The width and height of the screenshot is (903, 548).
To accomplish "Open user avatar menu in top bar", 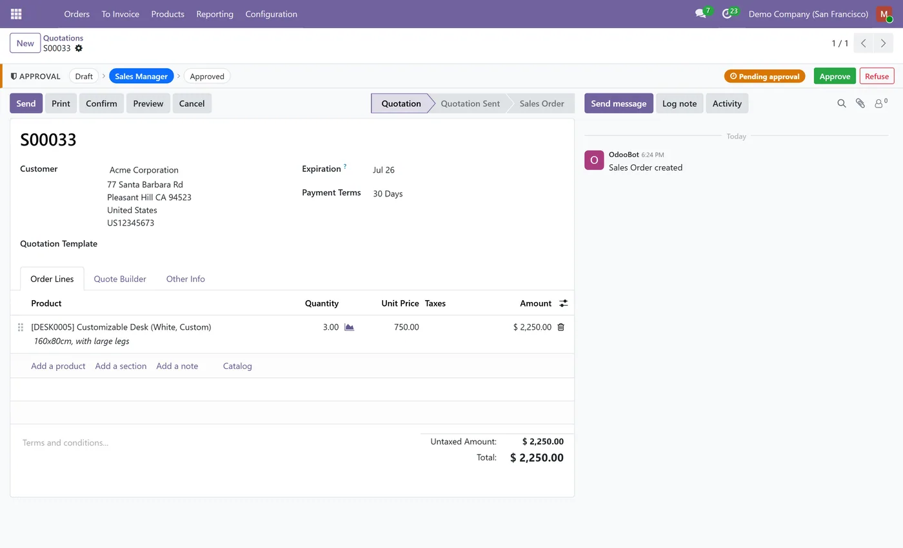I will click(884, 14).
